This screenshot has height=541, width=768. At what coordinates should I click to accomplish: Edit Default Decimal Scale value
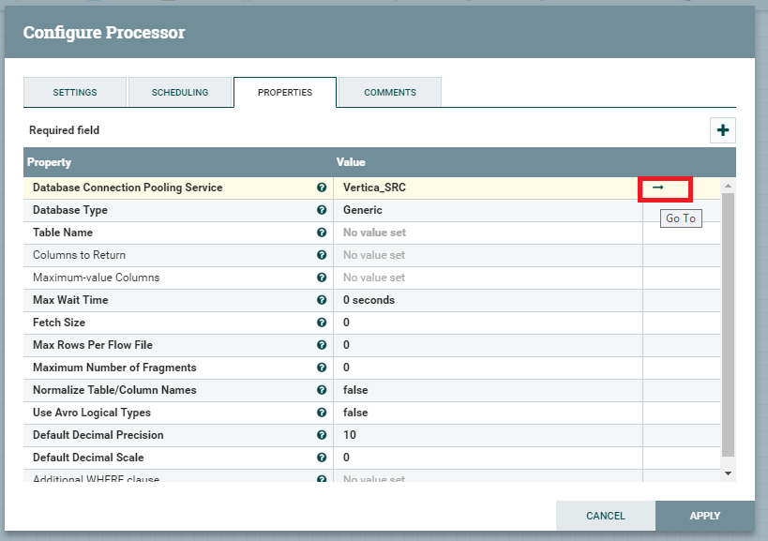[488, 458]
